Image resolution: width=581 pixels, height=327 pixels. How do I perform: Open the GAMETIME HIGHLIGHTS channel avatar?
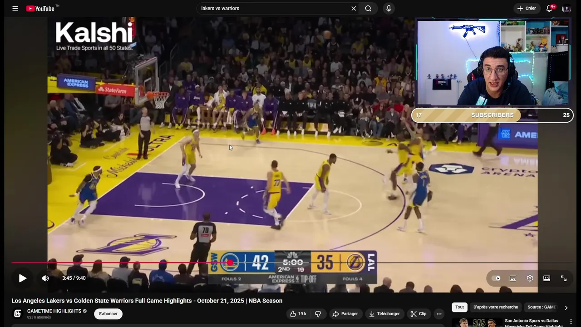18,313
